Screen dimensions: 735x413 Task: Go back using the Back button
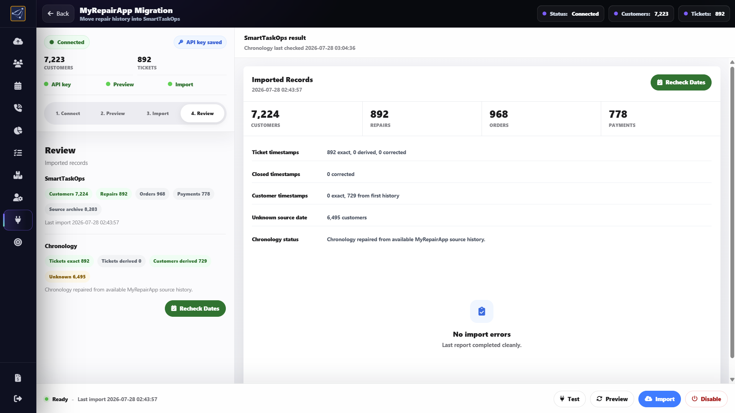coord(58,14)
